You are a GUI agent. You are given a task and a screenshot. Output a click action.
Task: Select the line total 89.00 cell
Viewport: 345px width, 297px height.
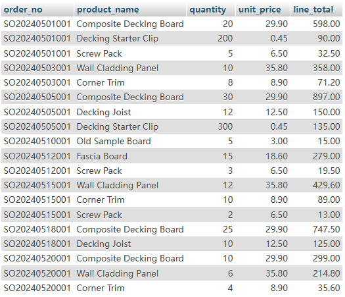coord(329,200)
